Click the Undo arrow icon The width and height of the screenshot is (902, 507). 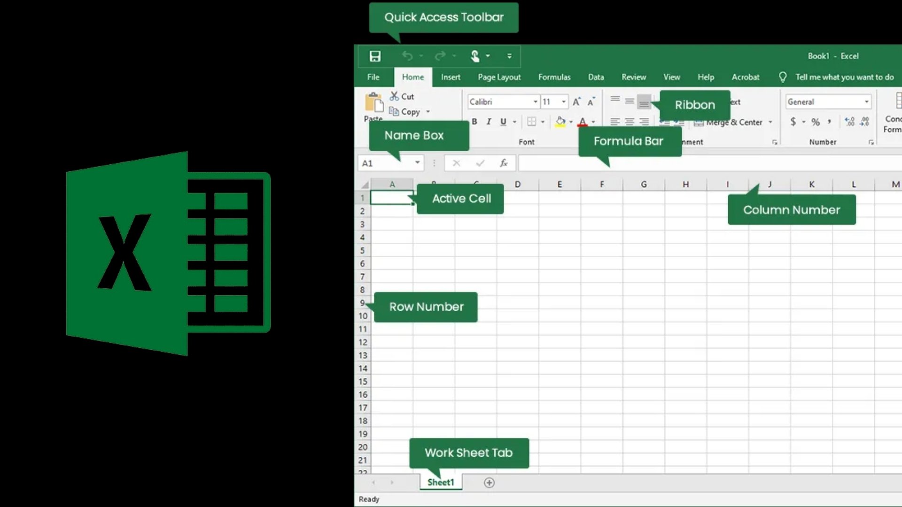[407, 56]
